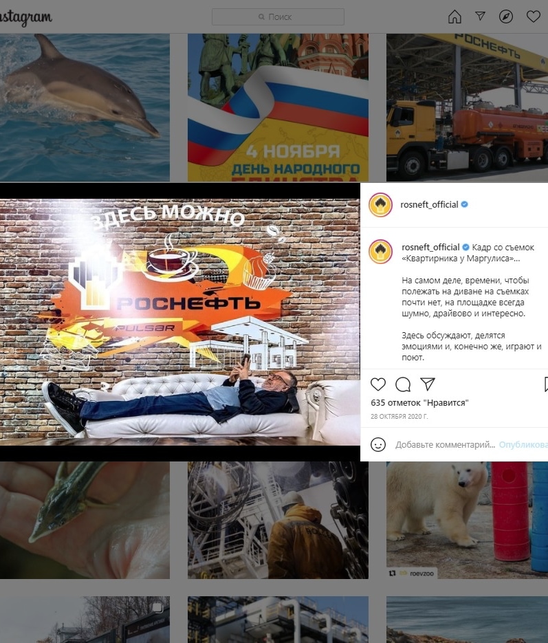Open the emoji picker smiley icon
Viewport: 548px width, 643px height.
[378, 444]
